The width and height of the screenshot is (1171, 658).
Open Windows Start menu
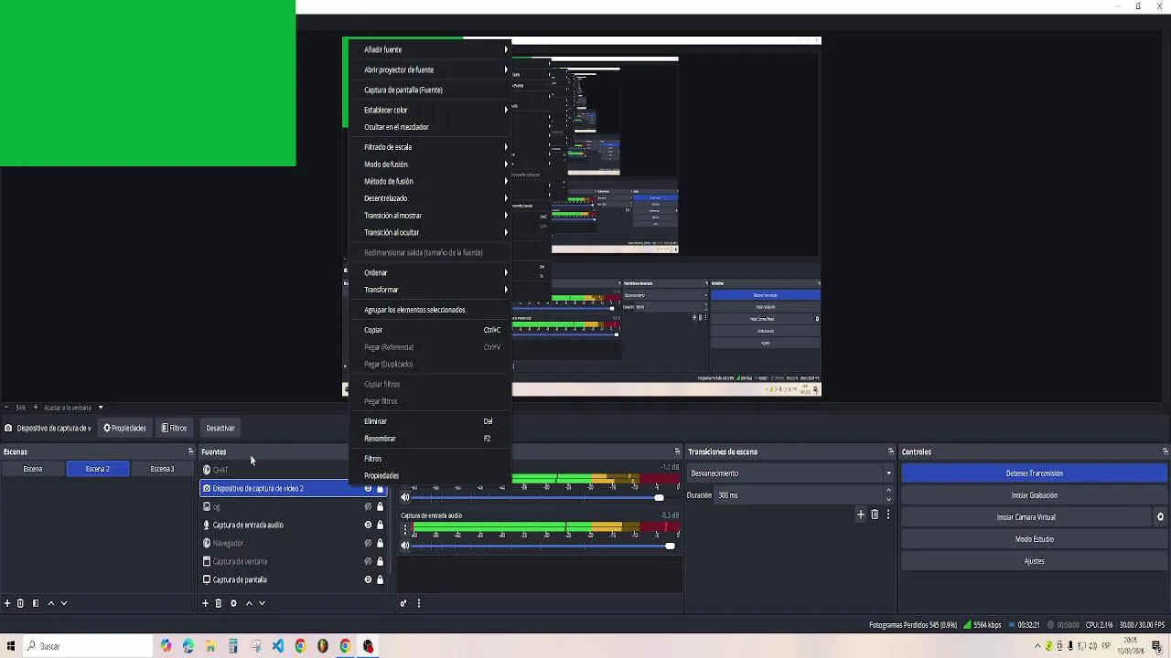point(12,646)
